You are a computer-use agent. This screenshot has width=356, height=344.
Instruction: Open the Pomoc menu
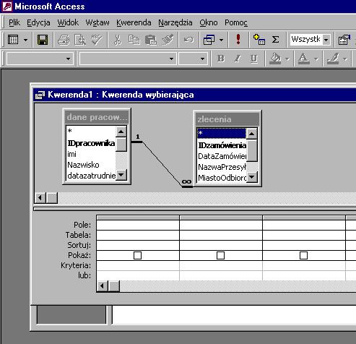(236, 22)
